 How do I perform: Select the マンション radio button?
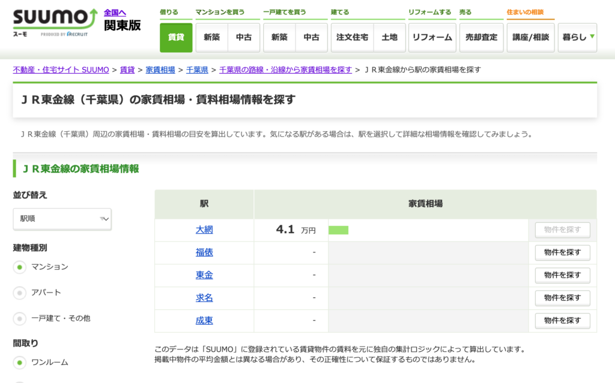20,267
